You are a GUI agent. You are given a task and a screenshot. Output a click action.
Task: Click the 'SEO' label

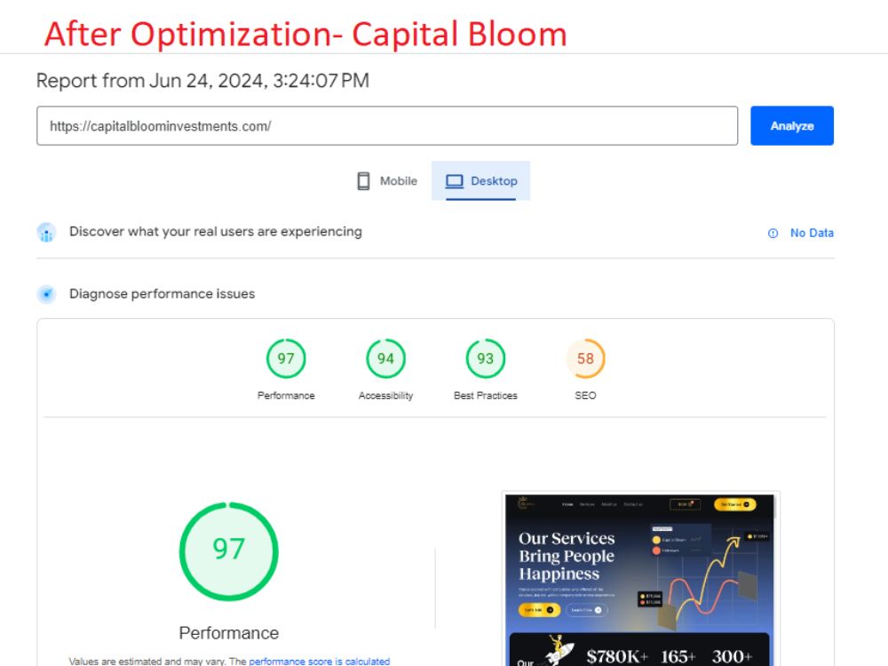[585, 395]
